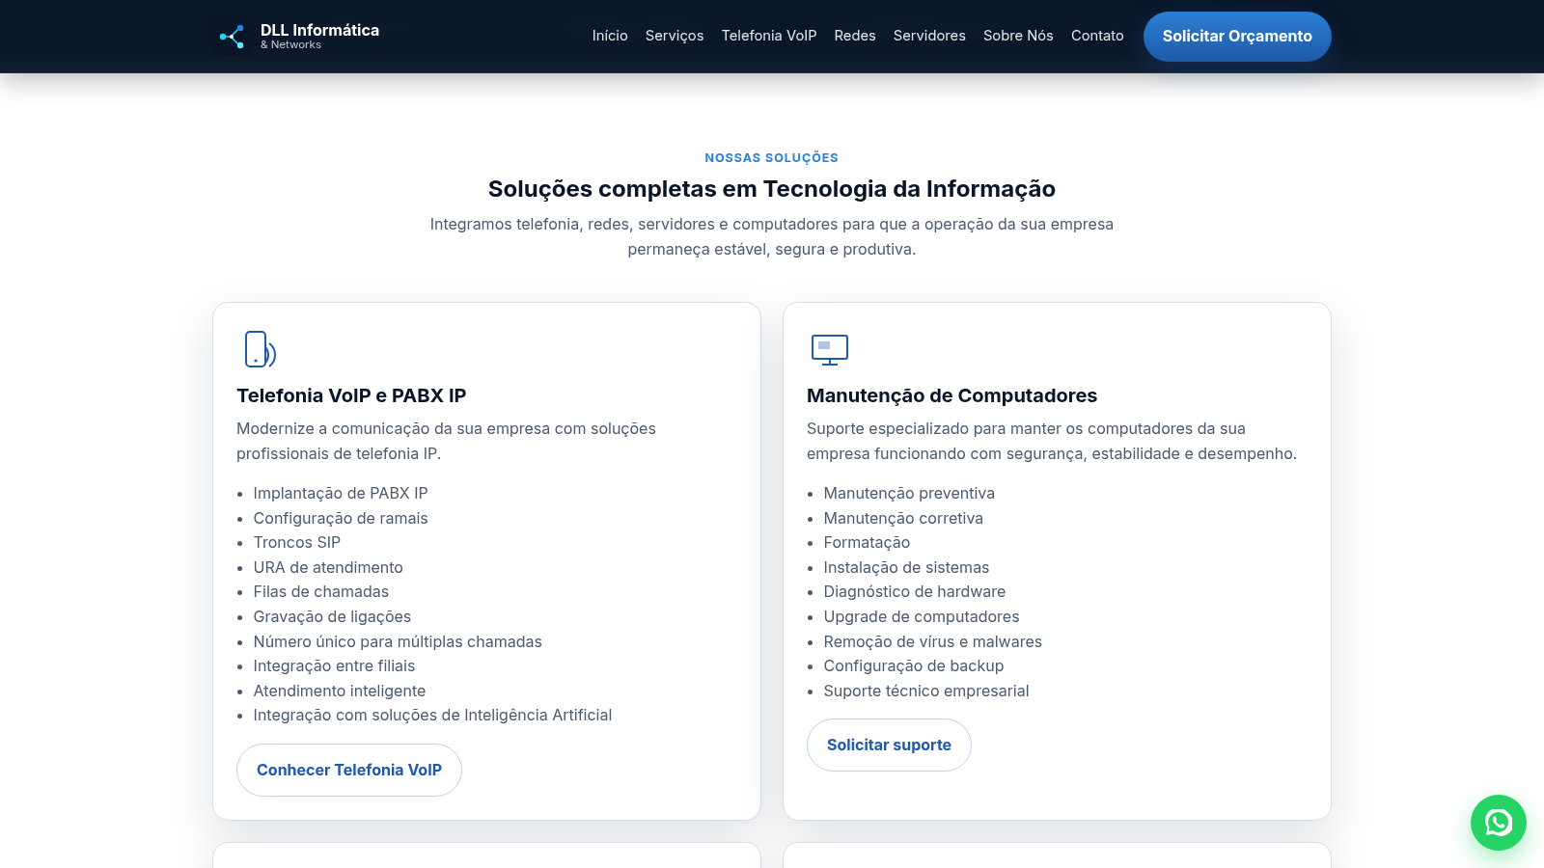The height and width of the screenshot is (868, 1544).
Task: Click the Diagnóstico de hardware item
Action: point(915,591)
